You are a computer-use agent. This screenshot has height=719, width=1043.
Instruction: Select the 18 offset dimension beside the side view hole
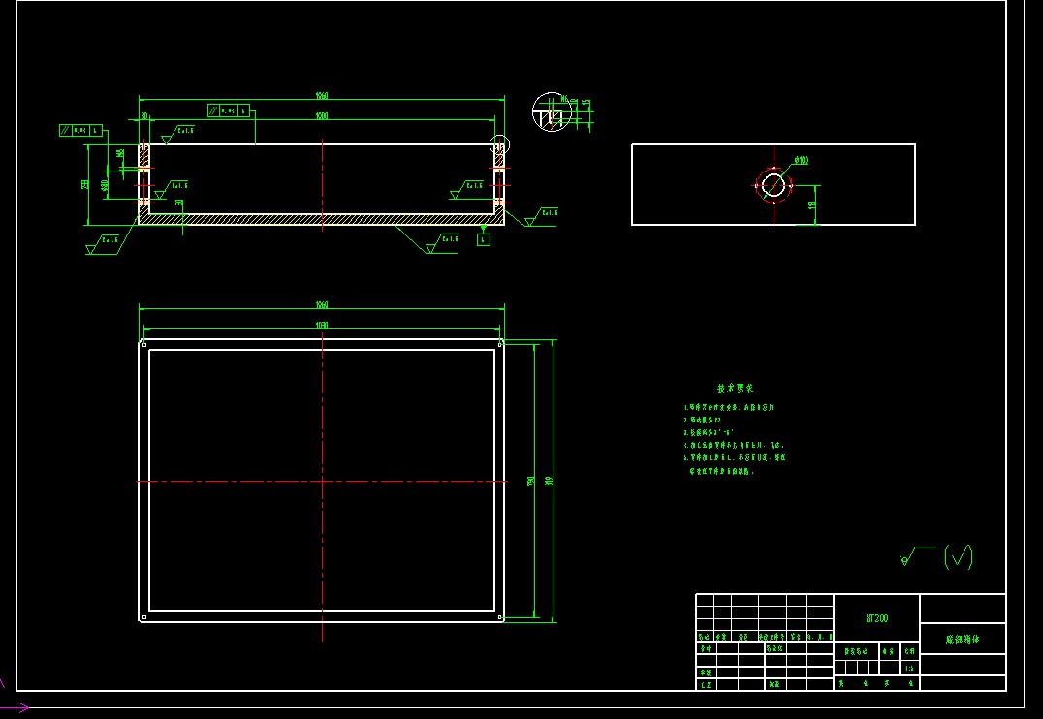[x=811, y=204]
